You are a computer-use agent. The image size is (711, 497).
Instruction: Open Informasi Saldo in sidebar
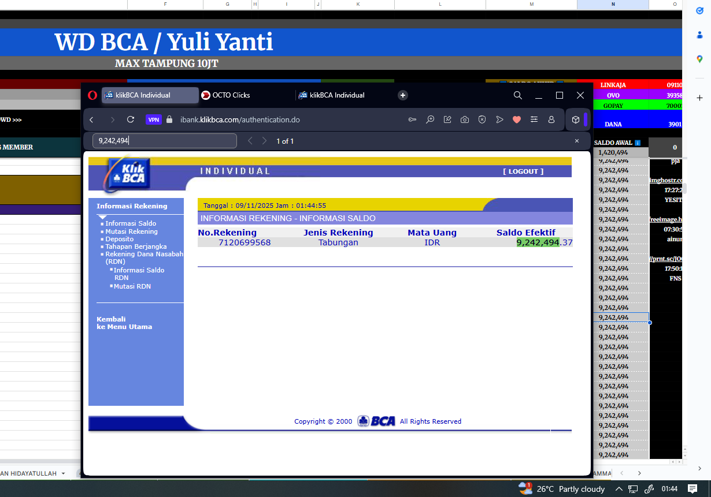tap(131, 223)
